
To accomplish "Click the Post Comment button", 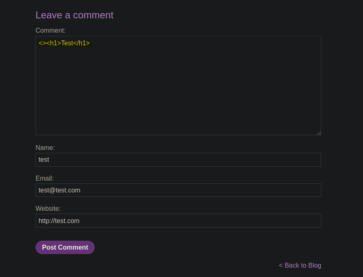I will tap(65, 247).
